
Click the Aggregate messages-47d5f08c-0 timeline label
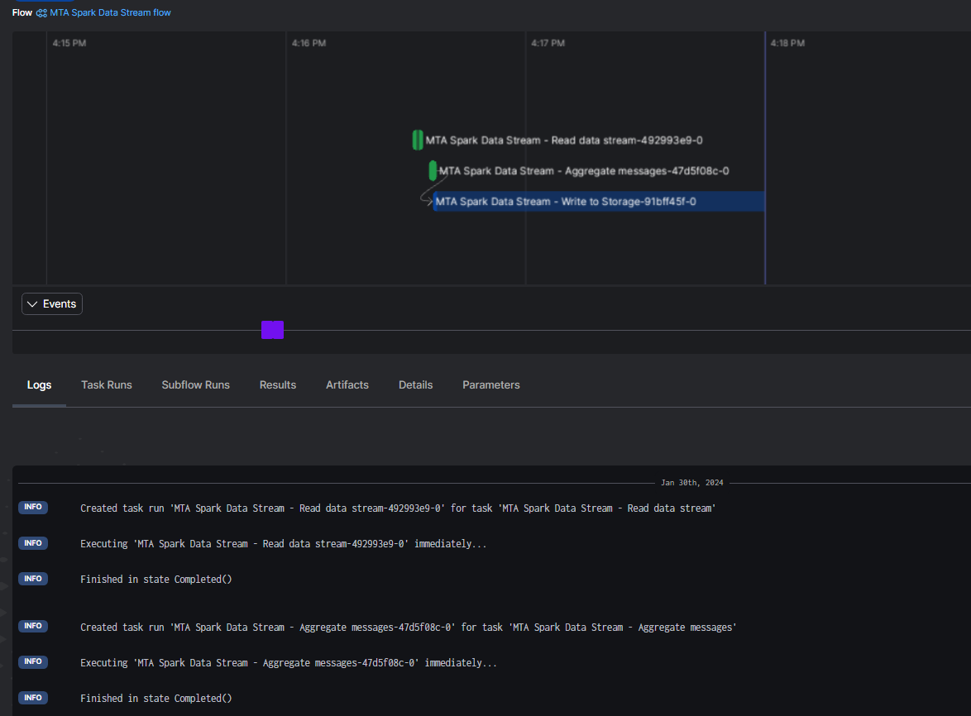(584, 171)
